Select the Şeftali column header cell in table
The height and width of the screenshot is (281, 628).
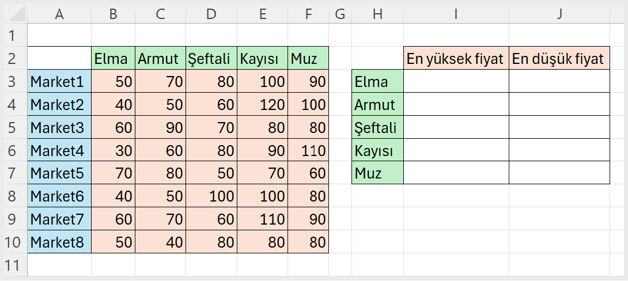(211, 58)
